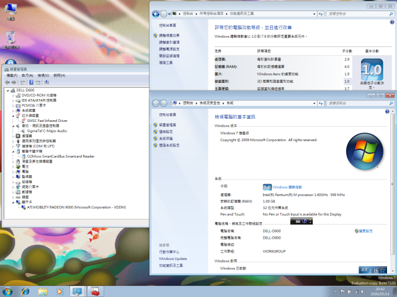The height and width of the screenshot is (297, 397).
Task: Click scan for hardware changes toolbar icon
Action: point(47,82)
